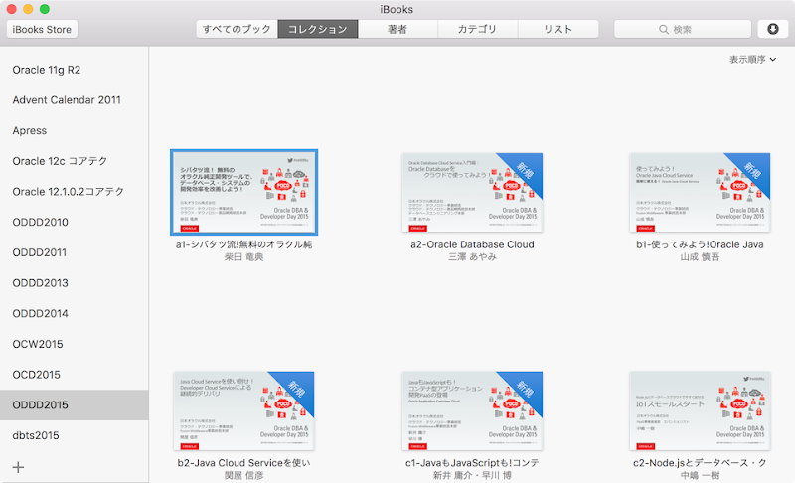Select the a1-シバタツ流 book cover
The width and height of the screenshot is (795, 483).
click(x=243, y=192)
